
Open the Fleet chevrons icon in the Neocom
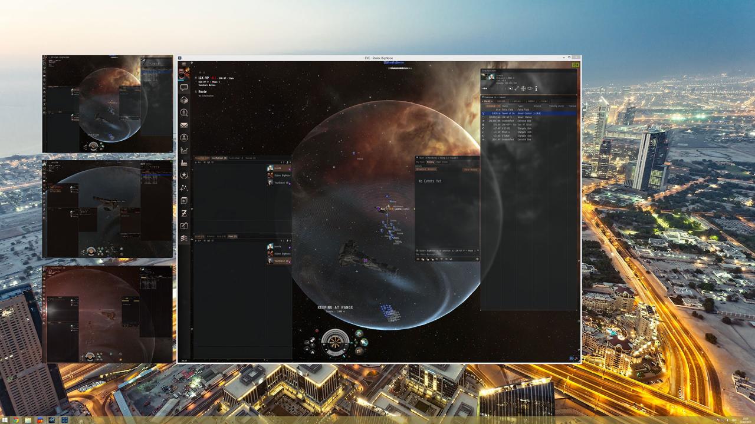184,238
